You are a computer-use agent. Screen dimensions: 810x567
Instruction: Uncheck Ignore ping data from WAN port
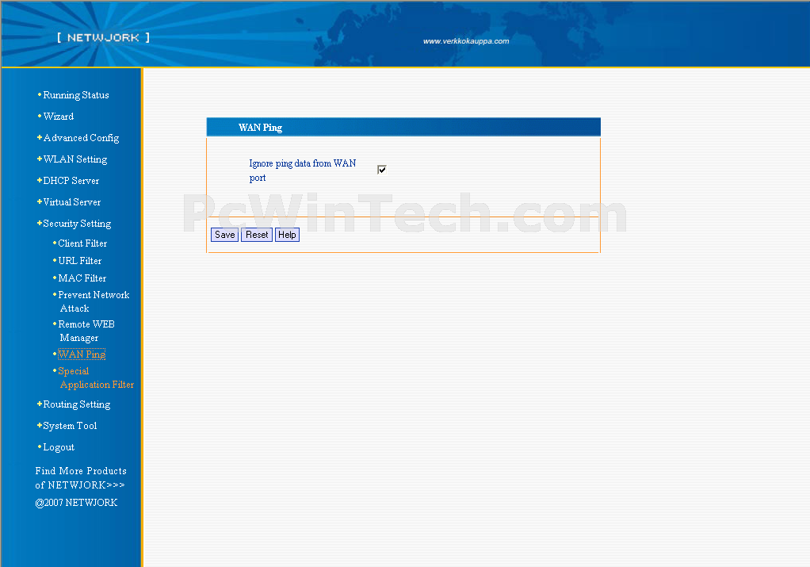tap(382, 170)
